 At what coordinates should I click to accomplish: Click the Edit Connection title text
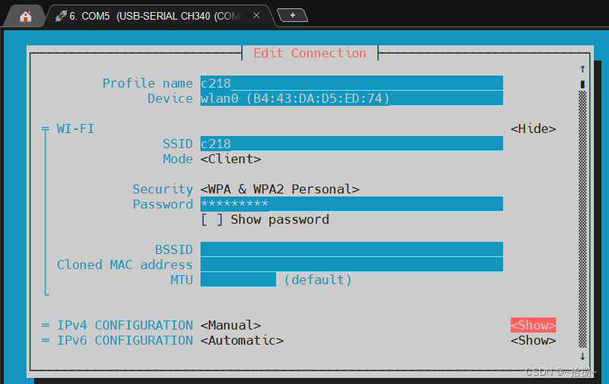coord(309,53)
